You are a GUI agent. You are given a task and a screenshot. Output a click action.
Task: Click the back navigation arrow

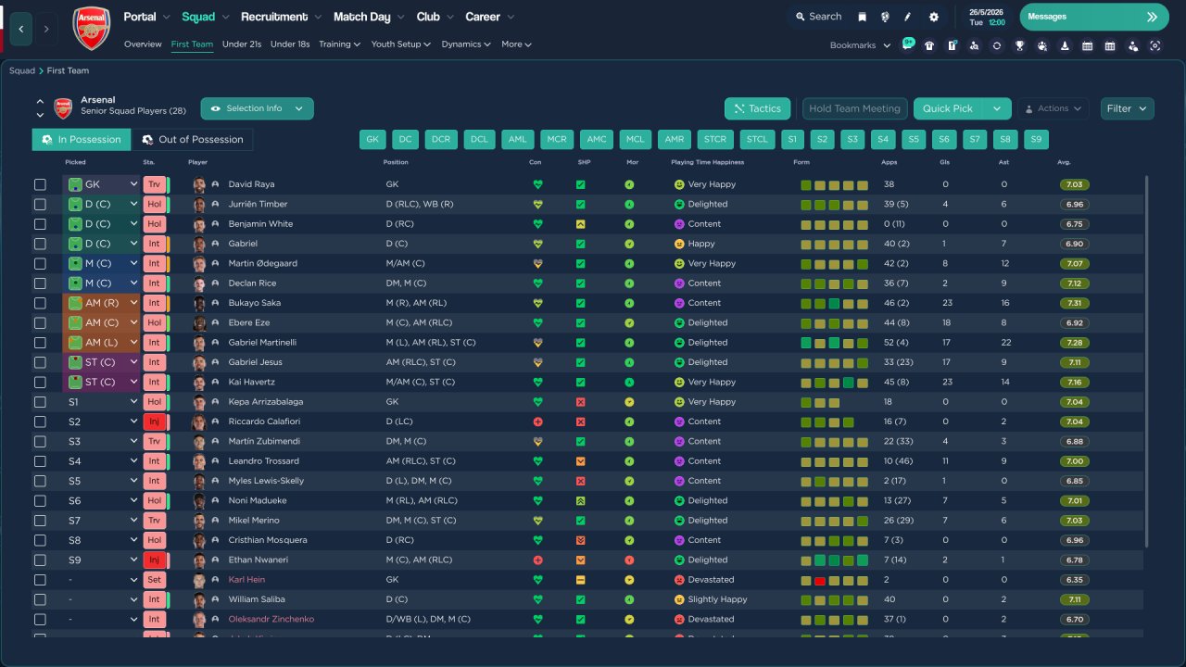20,29
